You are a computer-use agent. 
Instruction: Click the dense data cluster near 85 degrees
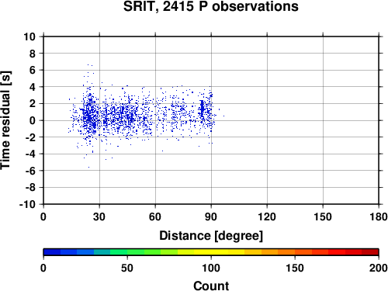(203, 107)
